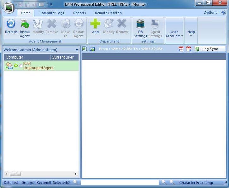
Task: Click the green status circle on Ungrouped Agent
Action: (16, 66)
